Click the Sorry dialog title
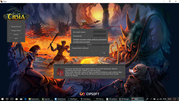Image resolution: width=179 pixels, height=101 pixels. [89, 45]
